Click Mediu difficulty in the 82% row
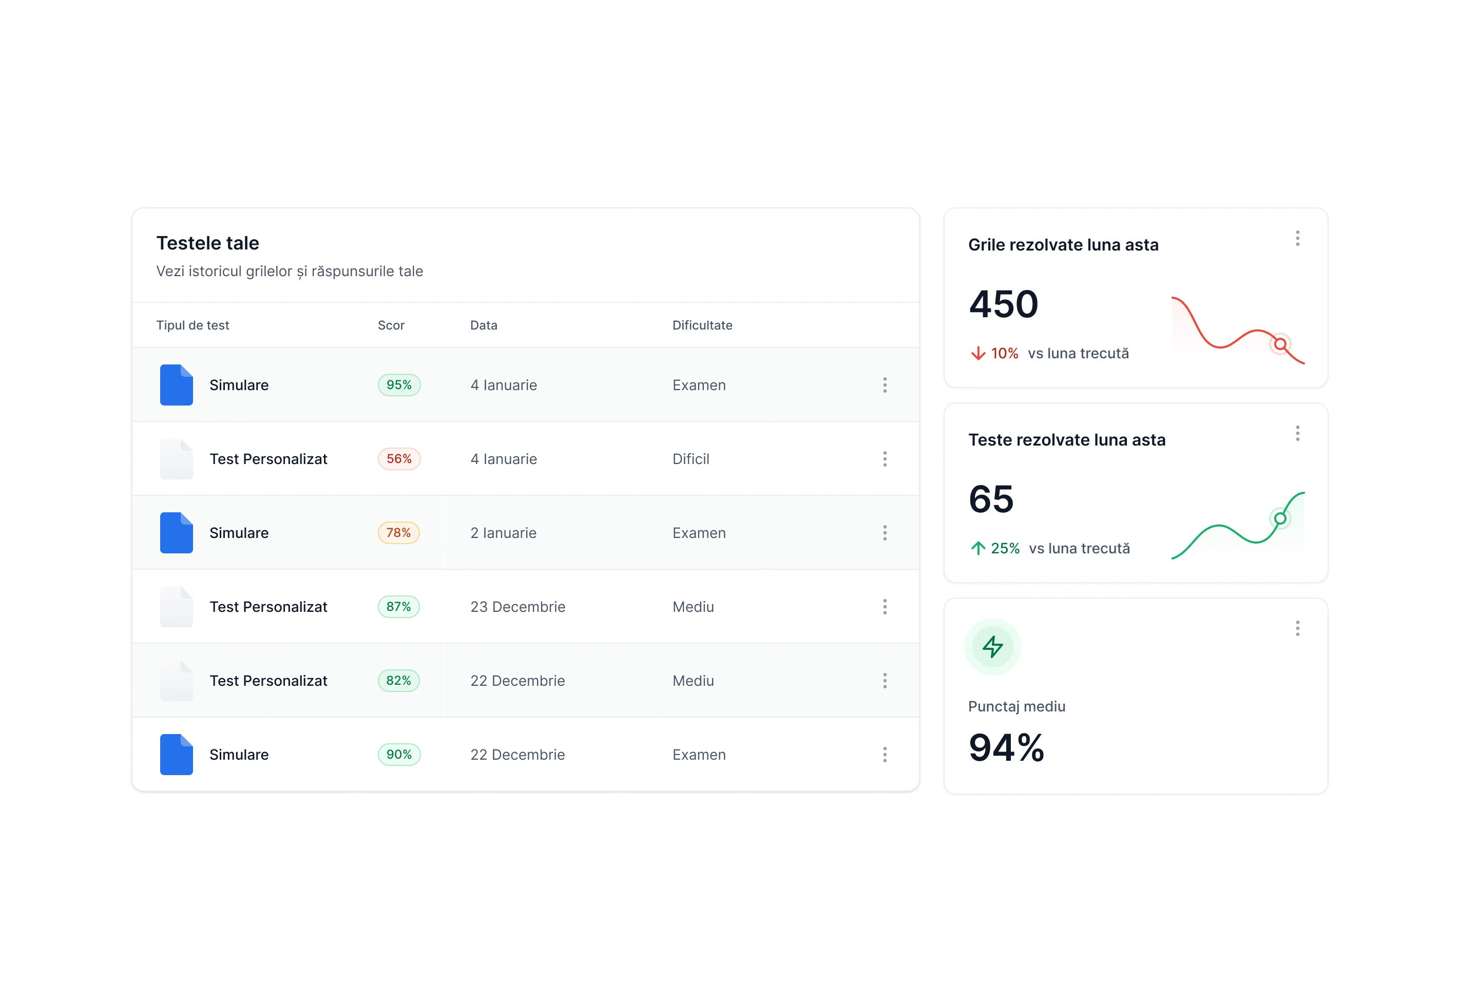 pyautogui.click(x=693, y=681)
